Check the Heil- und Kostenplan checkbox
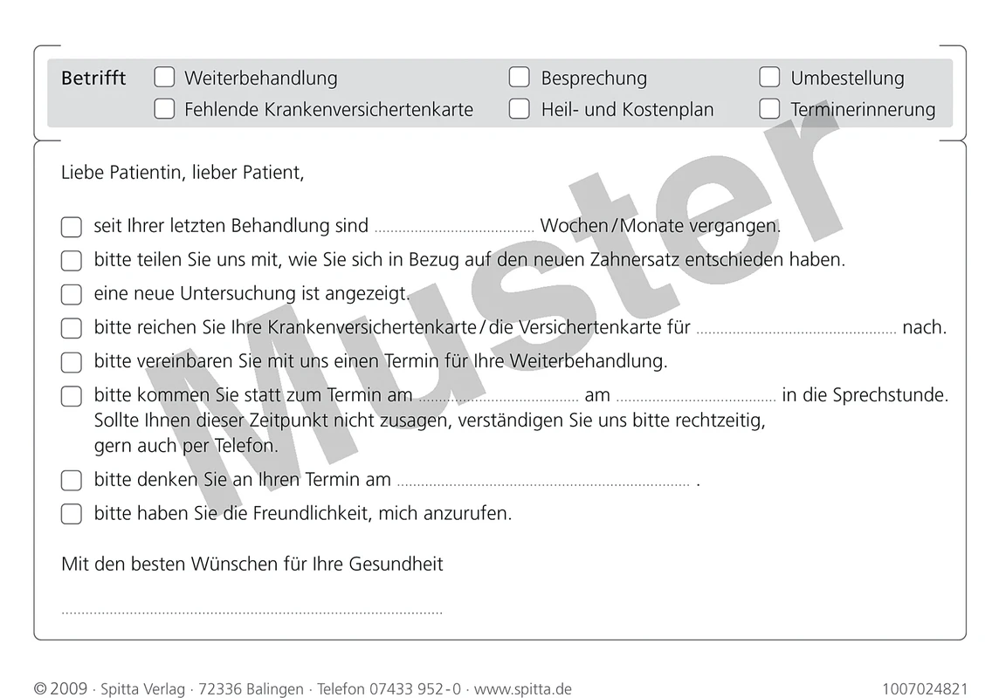 (520, 108)
